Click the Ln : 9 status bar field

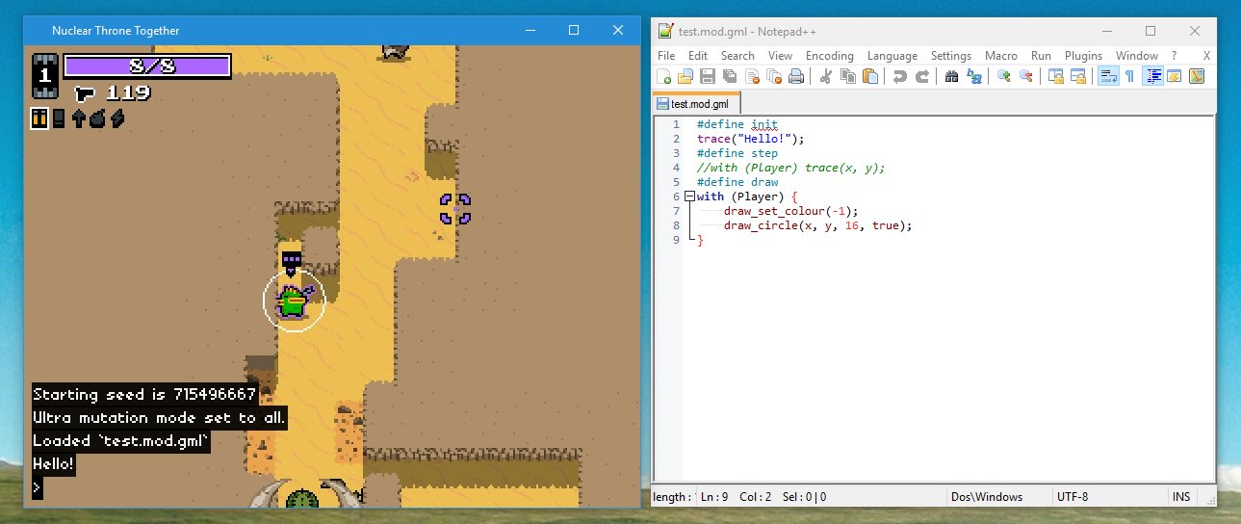pos(714,497)
